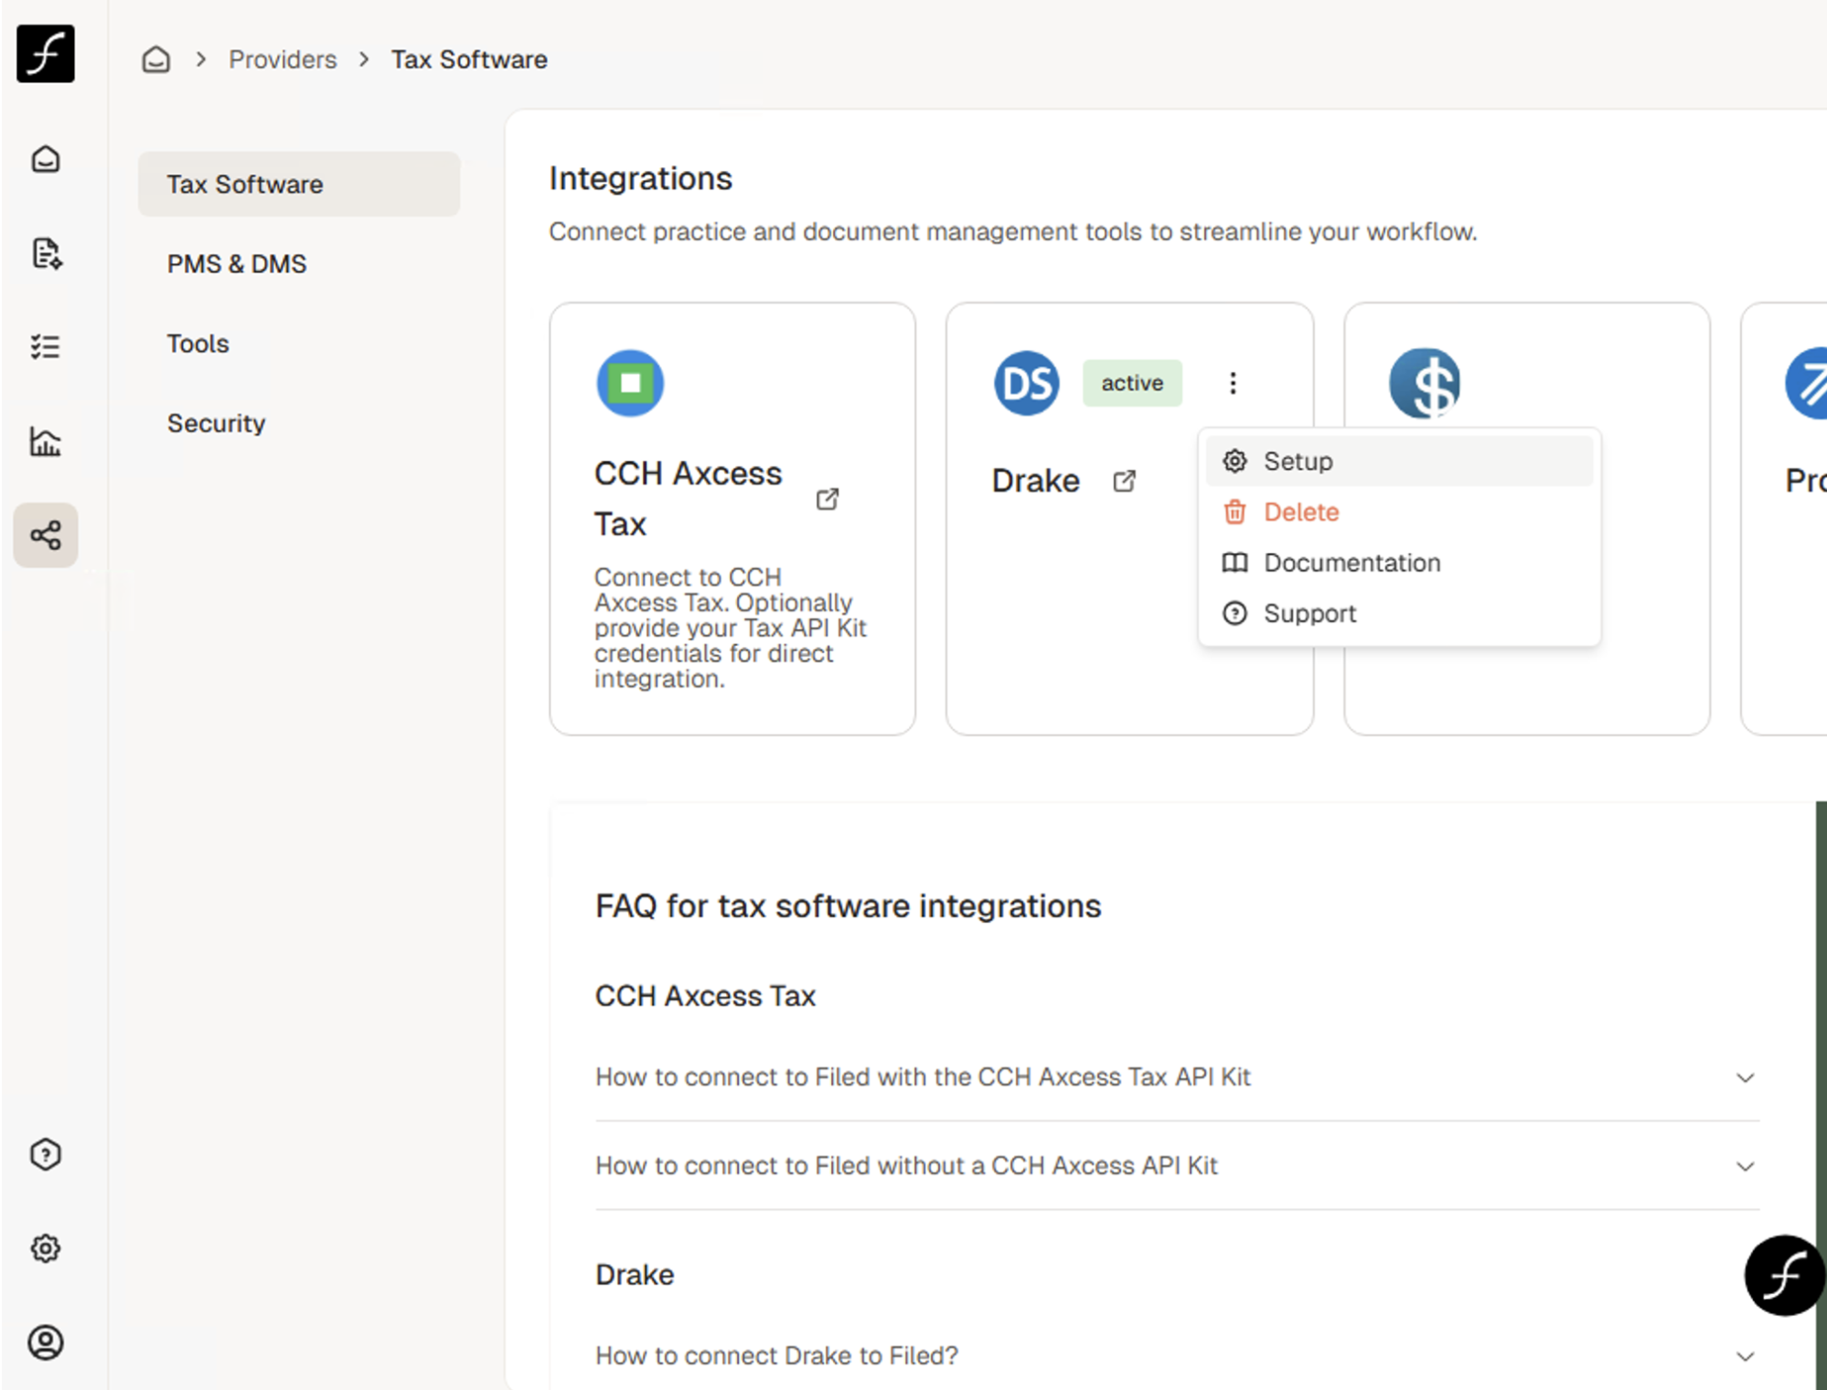Choose Support from the Drake menu
The height and width of the screenshot is (1390, 1827).
1399,614
